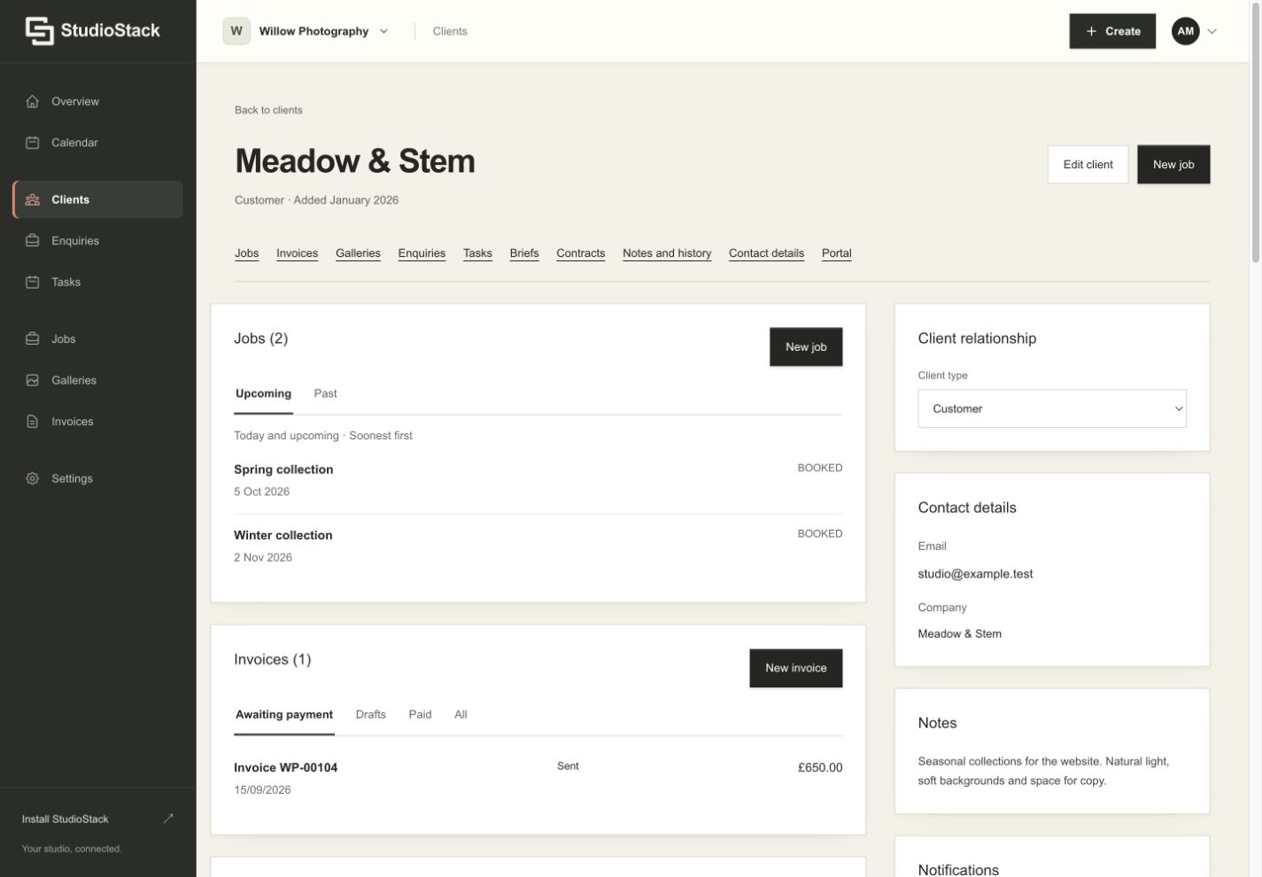This screenshot has width=1262, height=877.
Task: Click New job beside Edit client
Action: click(x=1173, y=165)
